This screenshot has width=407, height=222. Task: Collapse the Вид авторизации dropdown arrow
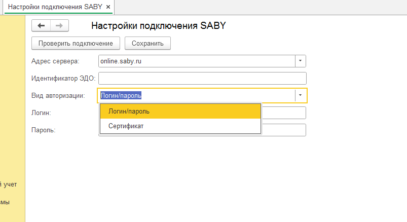point(301,96)
